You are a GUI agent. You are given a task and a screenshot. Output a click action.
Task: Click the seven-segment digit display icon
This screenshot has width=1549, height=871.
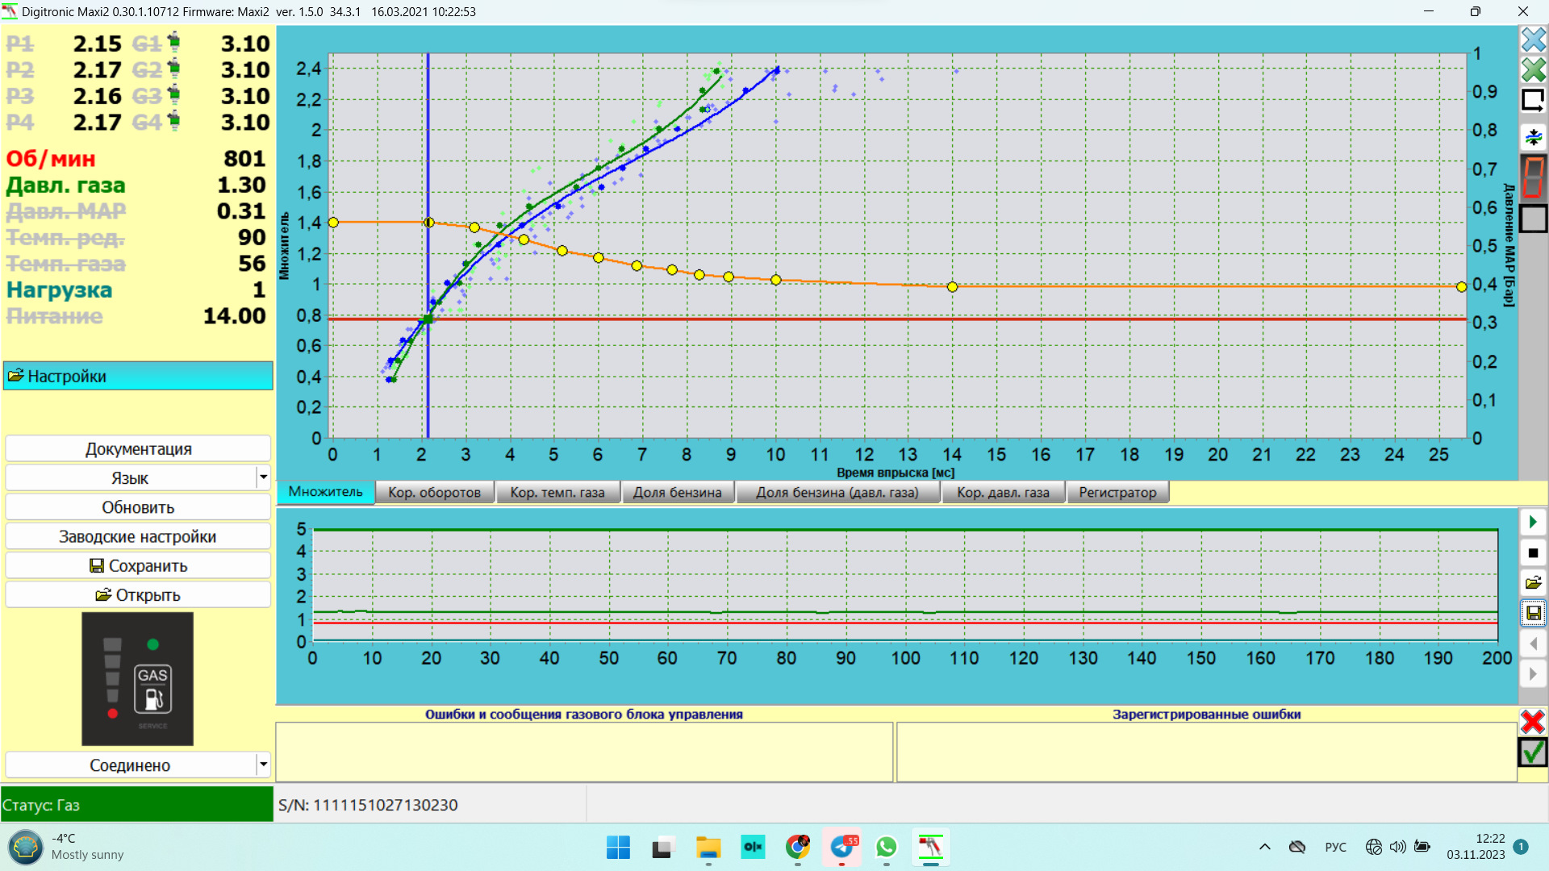tap(1533, 177)
